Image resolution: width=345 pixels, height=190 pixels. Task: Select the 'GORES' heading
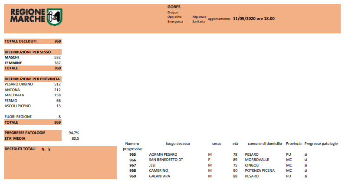[174, 7]
